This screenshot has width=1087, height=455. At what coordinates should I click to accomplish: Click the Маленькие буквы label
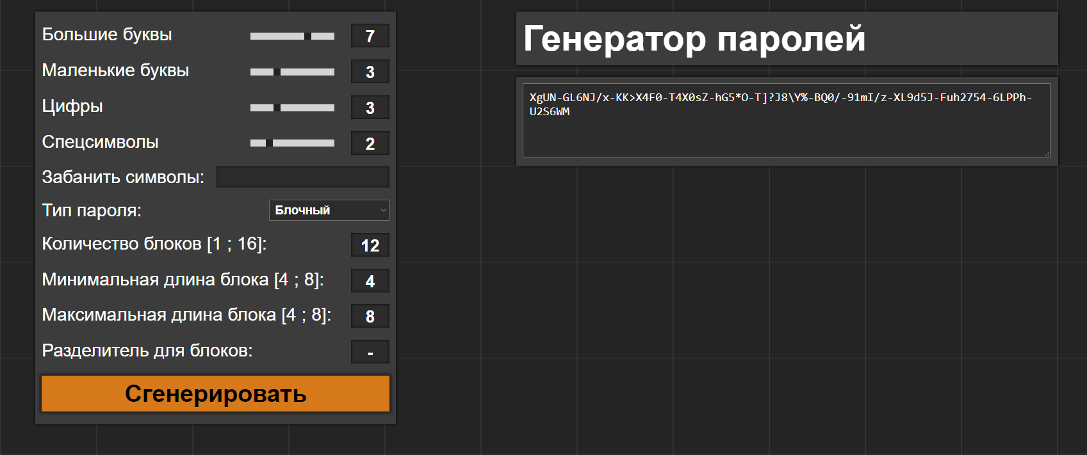(115, 70)
